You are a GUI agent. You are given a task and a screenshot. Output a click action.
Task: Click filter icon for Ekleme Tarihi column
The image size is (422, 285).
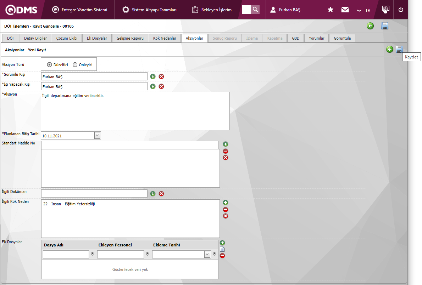[214, 254]
